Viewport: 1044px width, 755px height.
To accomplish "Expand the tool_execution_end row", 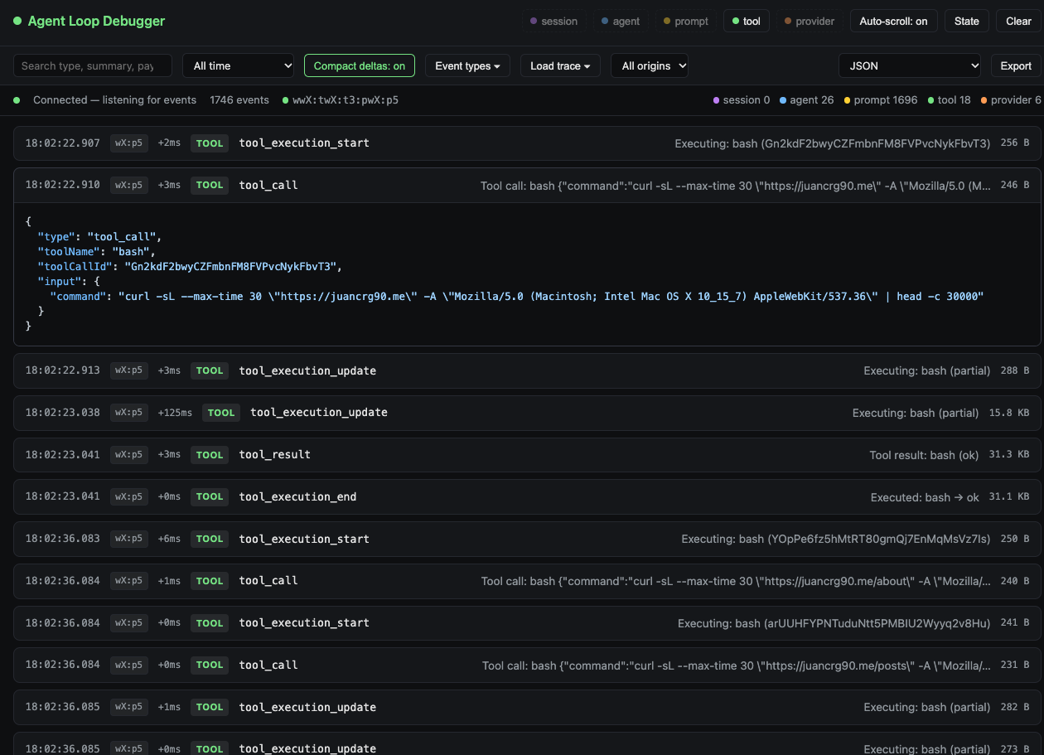I will 527,497.
